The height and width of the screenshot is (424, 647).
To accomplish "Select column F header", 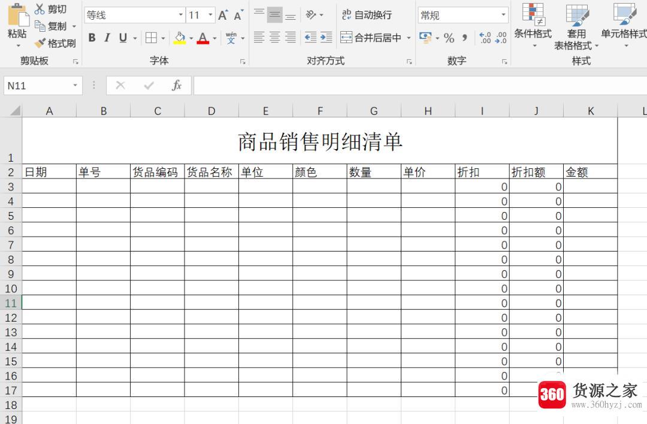I will point(320,111).
